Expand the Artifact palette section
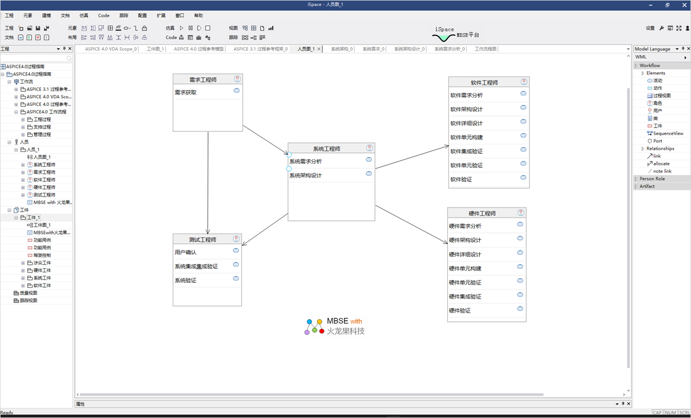 [637, 186]
